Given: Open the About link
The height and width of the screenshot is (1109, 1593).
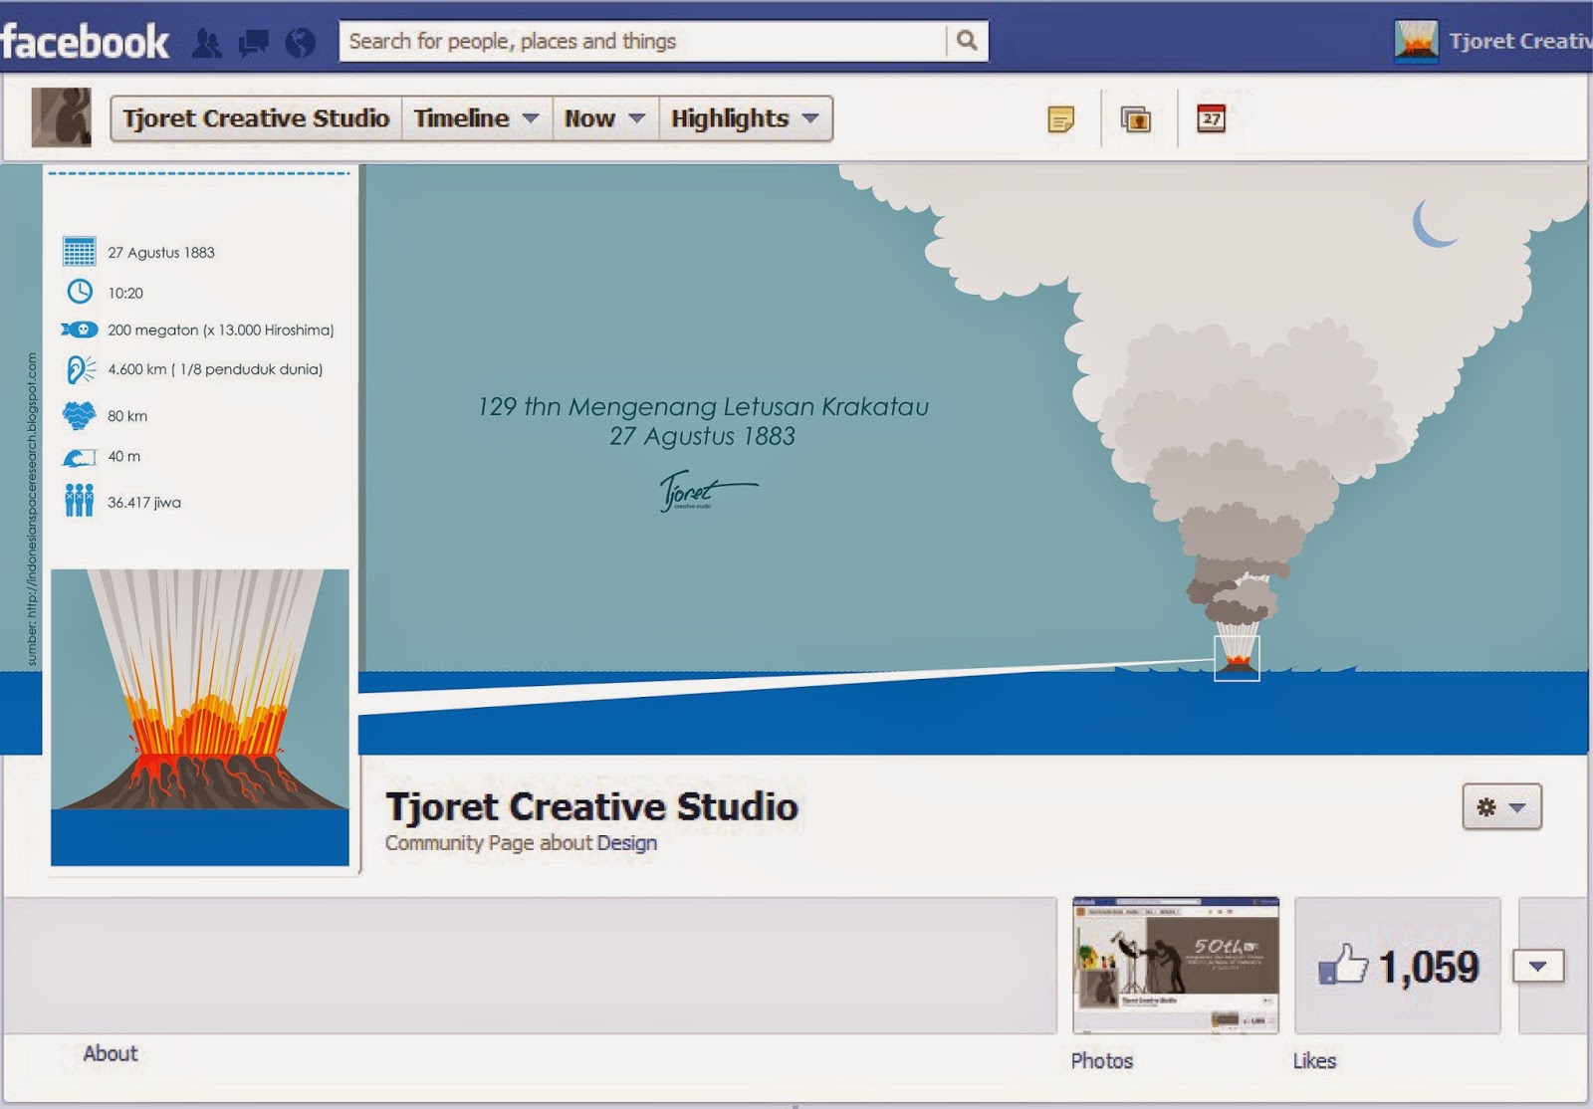Looking at the screenshot, I should (111, 1053).
